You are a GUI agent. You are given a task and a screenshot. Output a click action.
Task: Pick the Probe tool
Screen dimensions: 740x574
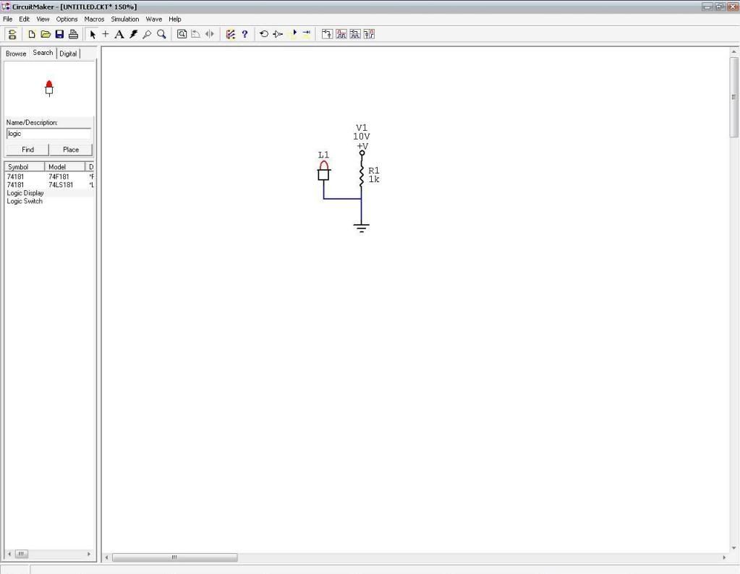(146, 34)
